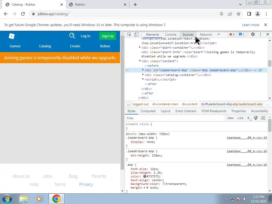Open the Privacy footer link
Screen dimensions: 272x204
point(86,184)
